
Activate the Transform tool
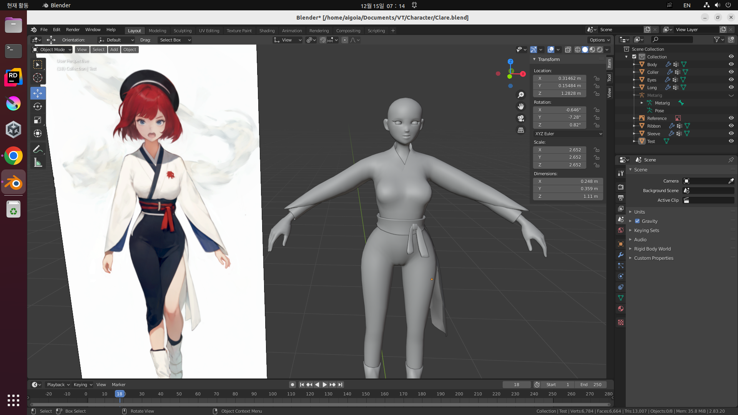coord(38,133)
